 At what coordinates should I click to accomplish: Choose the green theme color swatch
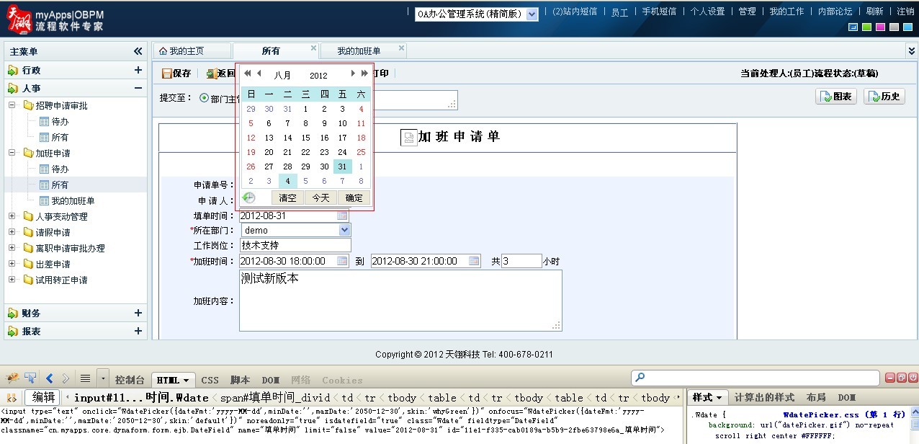point(867,27)
